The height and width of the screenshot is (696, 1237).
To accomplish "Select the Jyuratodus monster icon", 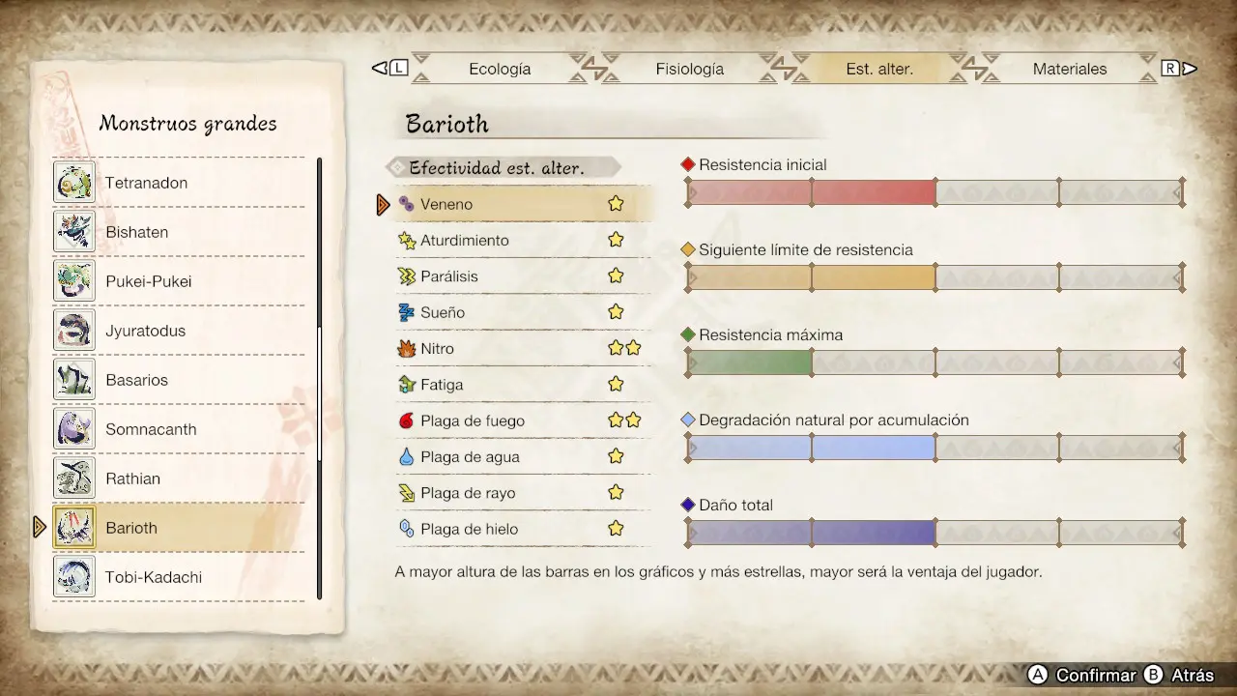I will pyautogui.click(x=73, y=330).
